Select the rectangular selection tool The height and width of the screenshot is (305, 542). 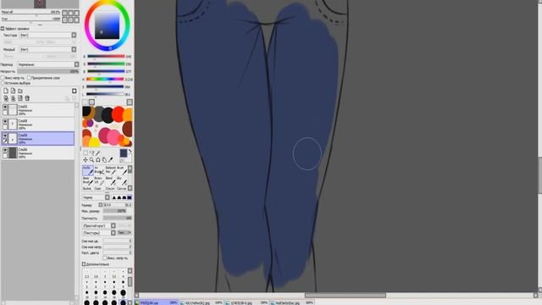point(86,152)
